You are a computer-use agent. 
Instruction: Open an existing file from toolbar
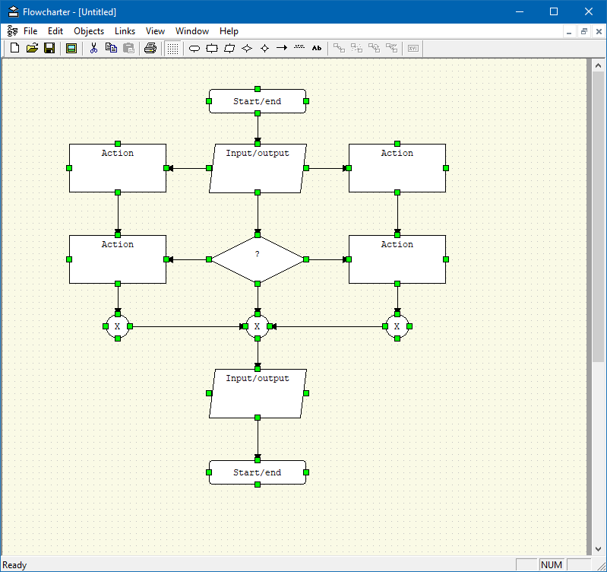32,48
